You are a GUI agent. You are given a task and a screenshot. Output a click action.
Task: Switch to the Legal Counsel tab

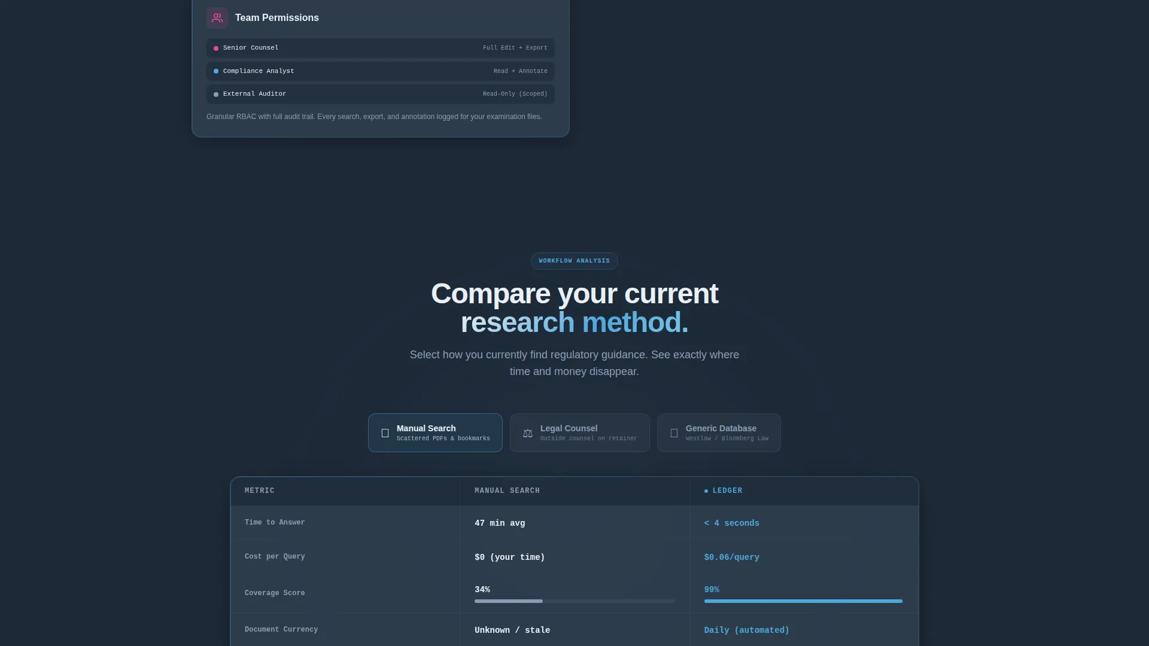coord(579,432)
